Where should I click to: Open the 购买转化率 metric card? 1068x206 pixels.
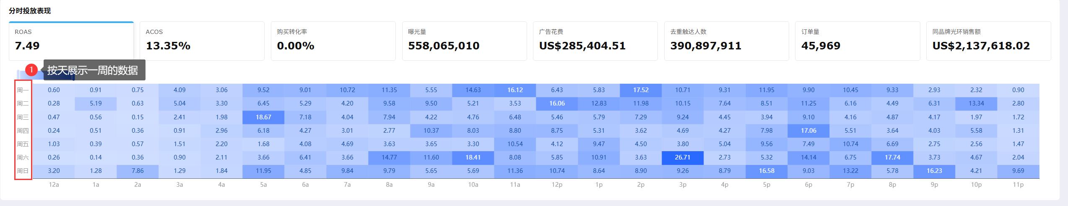(333, 41)
